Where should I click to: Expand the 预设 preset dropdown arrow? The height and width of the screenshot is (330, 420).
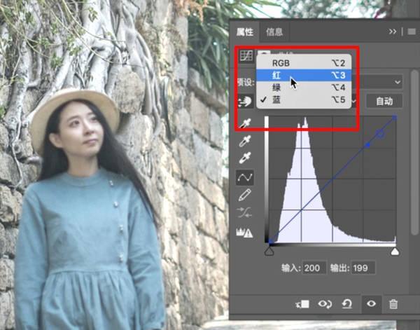tap(398, 82)
